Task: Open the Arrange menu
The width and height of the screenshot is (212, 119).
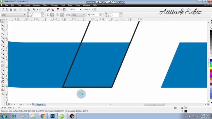Action: [x=36, y=5]
